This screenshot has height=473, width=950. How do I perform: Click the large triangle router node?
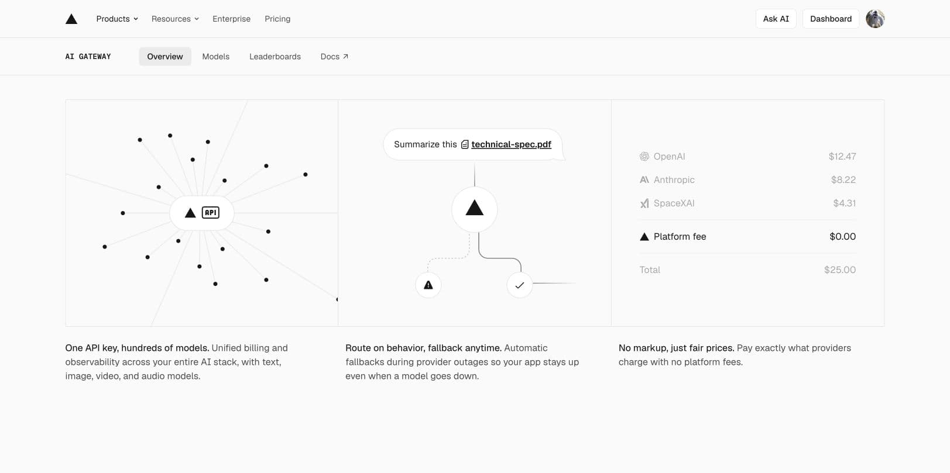[x=475, y=209]
